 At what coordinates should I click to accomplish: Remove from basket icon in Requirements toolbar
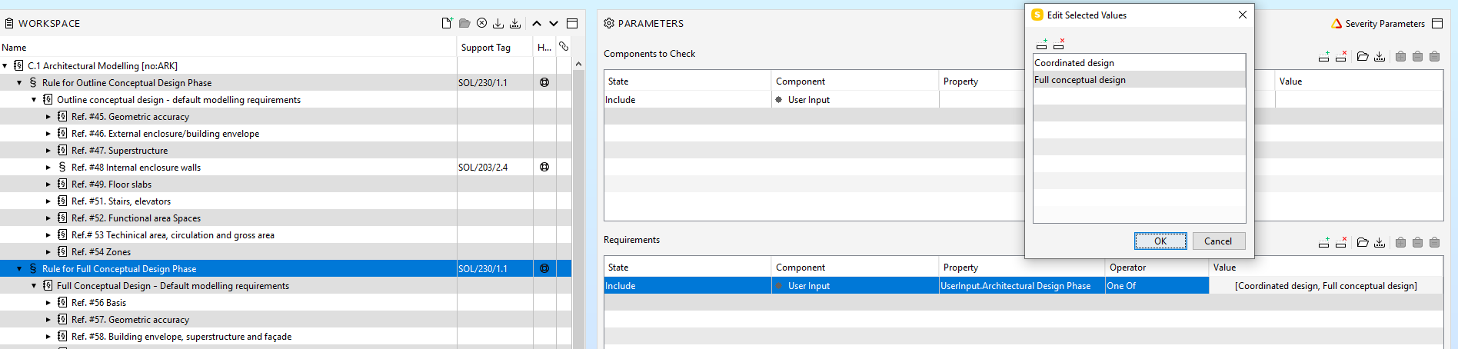point(1417,242)
